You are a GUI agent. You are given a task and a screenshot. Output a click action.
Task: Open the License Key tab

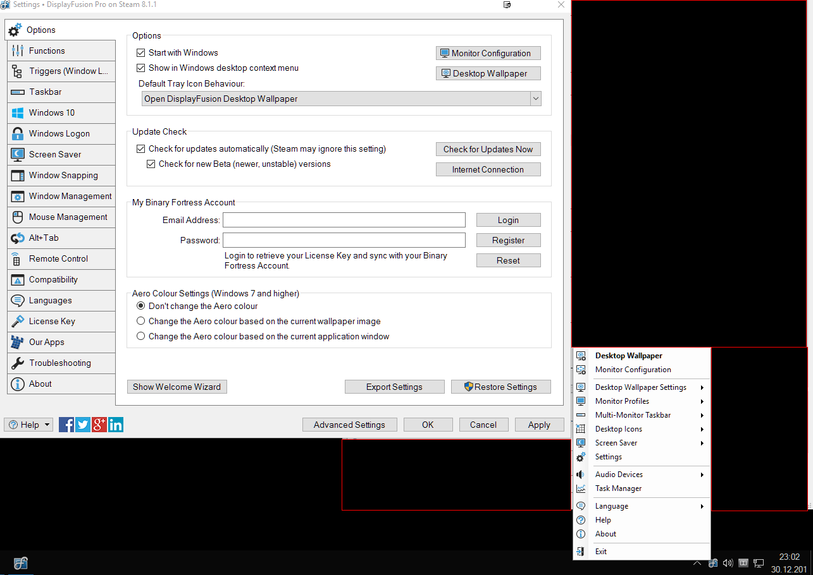coord(61,322)
